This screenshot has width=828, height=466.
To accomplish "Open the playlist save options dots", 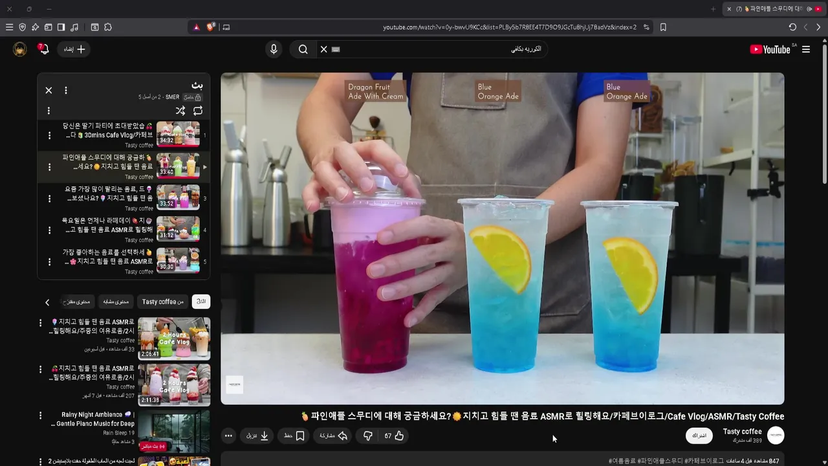I will pos(49,111).
